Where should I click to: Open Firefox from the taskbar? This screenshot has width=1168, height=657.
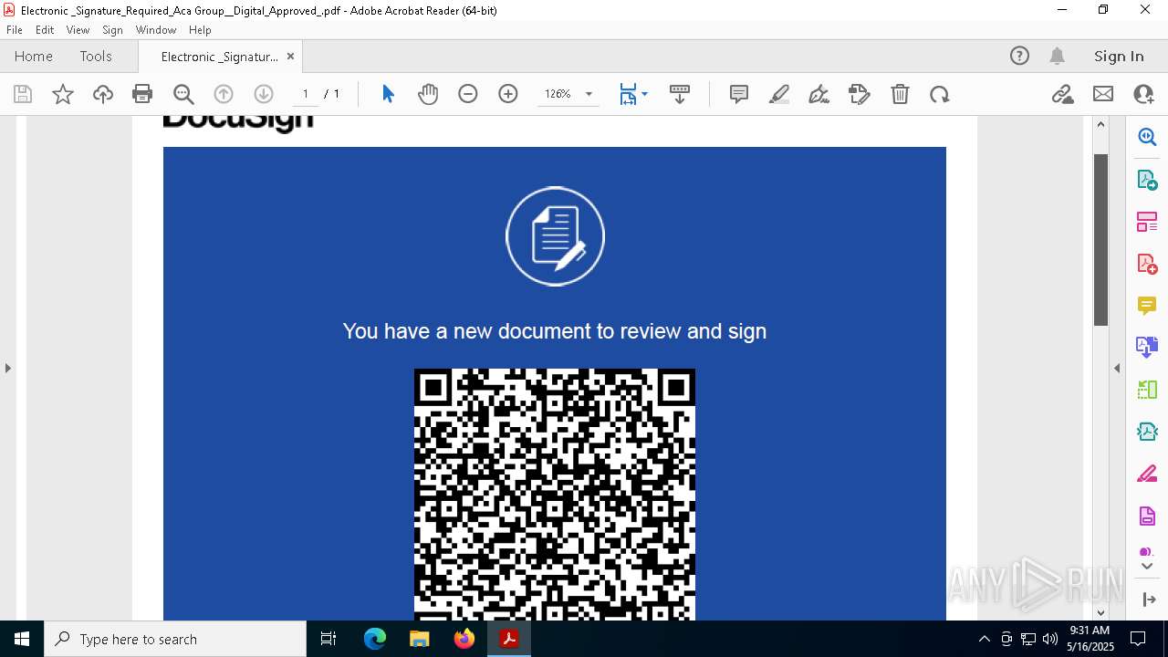click(x=464, y=639)
